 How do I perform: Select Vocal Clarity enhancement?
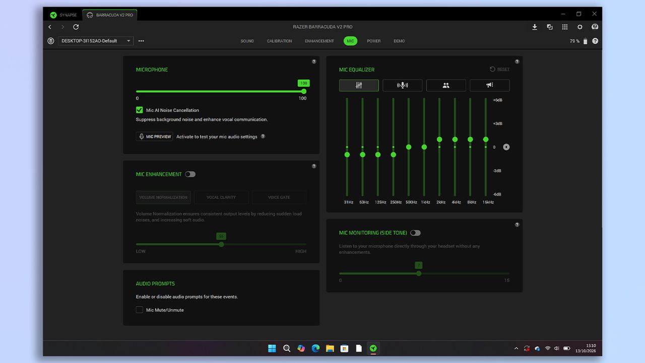(x=221, y=197)
